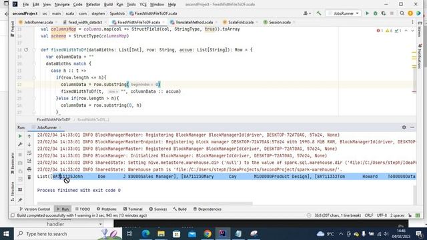Open Run panel settings gear
Screen dimensions: 427x240
tap(404, 127)
